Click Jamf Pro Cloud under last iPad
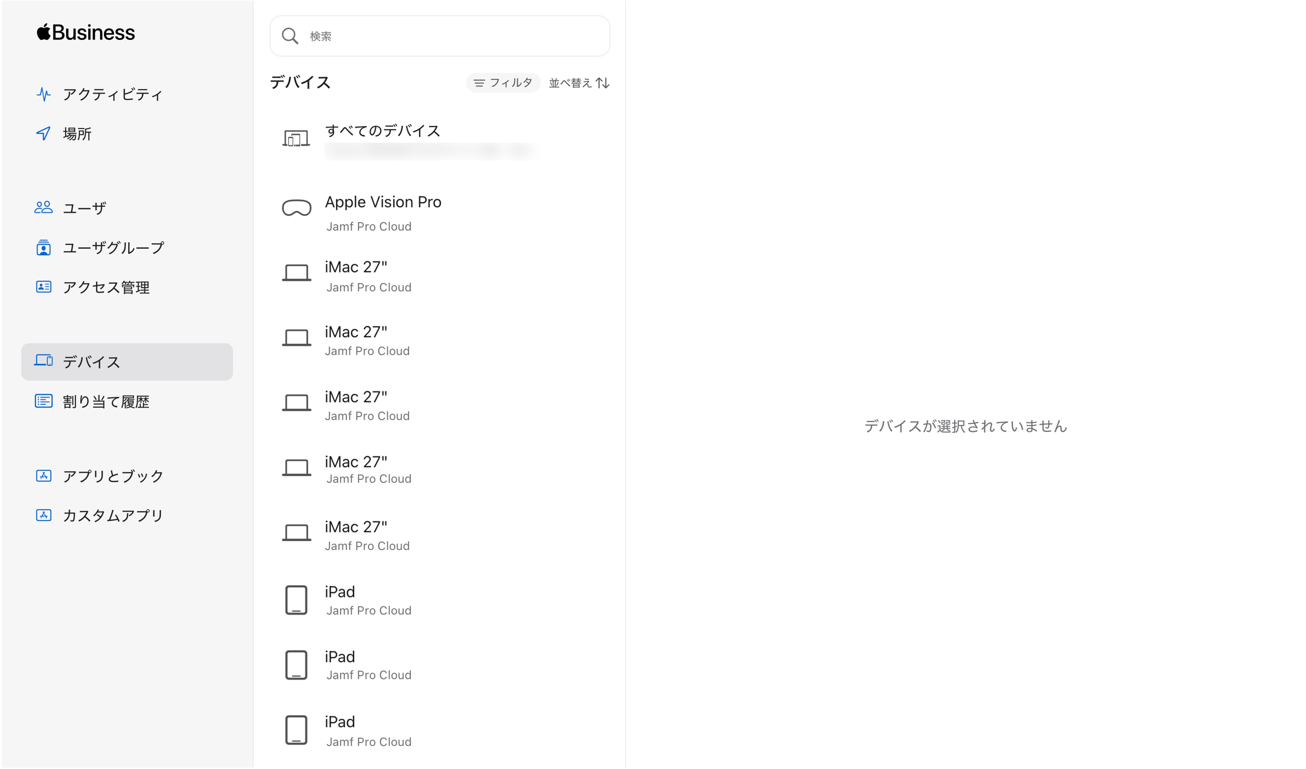Viewport: 1306px width, 769px height. (369, 742)
